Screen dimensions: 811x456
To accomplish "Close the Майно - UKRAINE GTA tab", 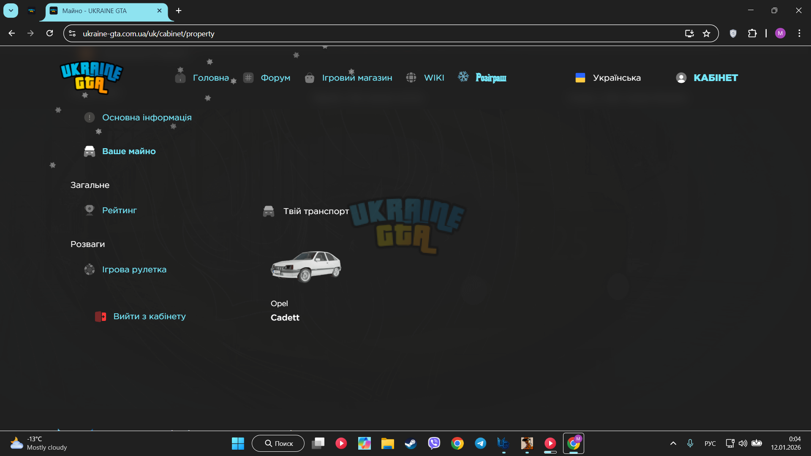I will (159, 11).
